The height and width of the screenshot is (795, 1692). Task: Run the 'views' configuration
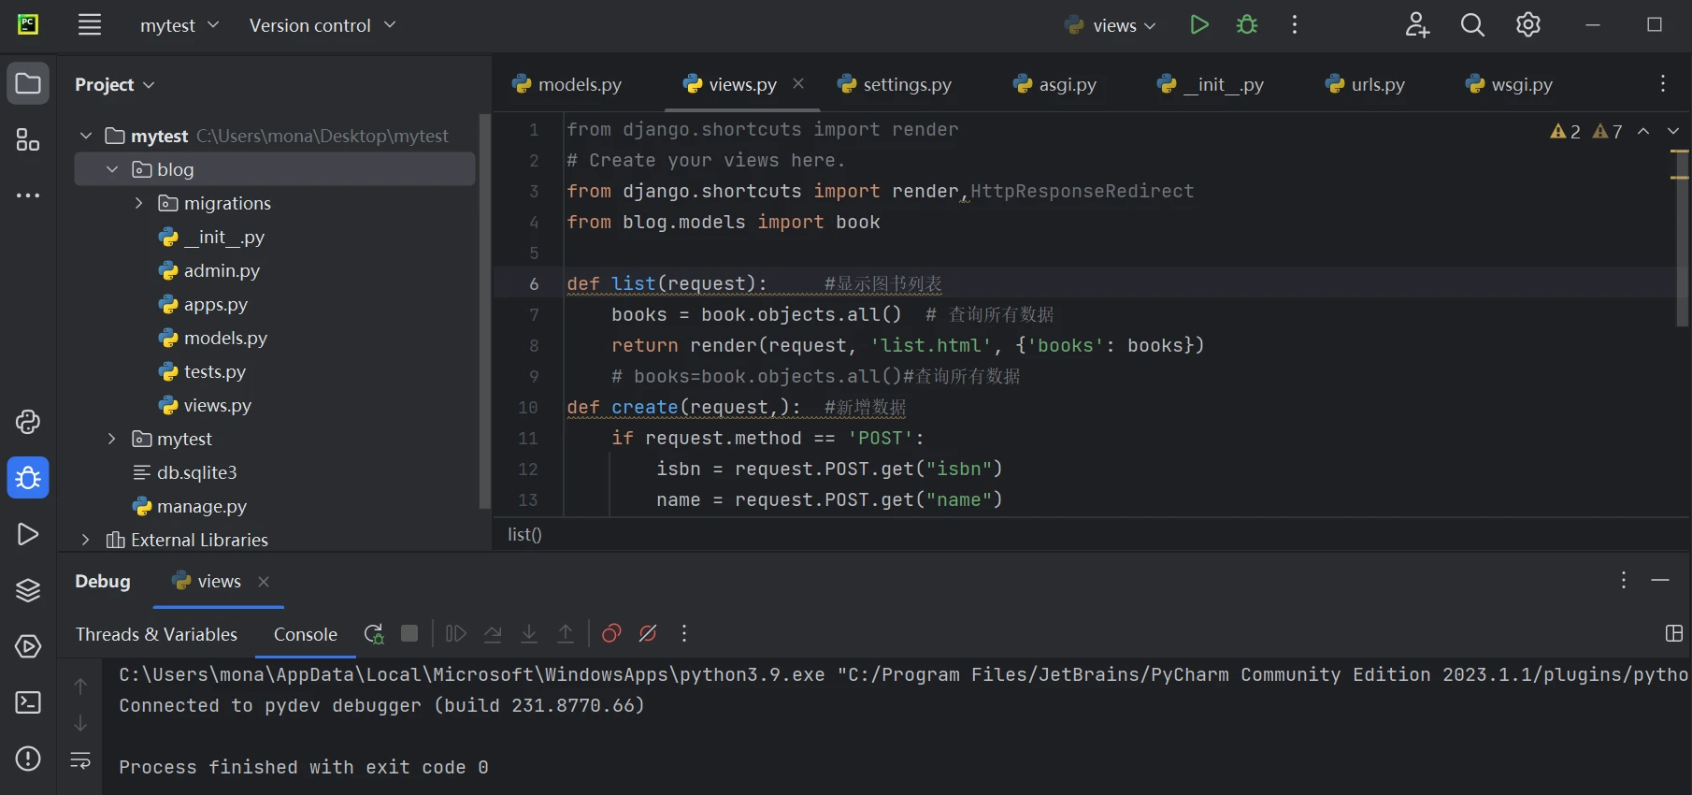1199,25
